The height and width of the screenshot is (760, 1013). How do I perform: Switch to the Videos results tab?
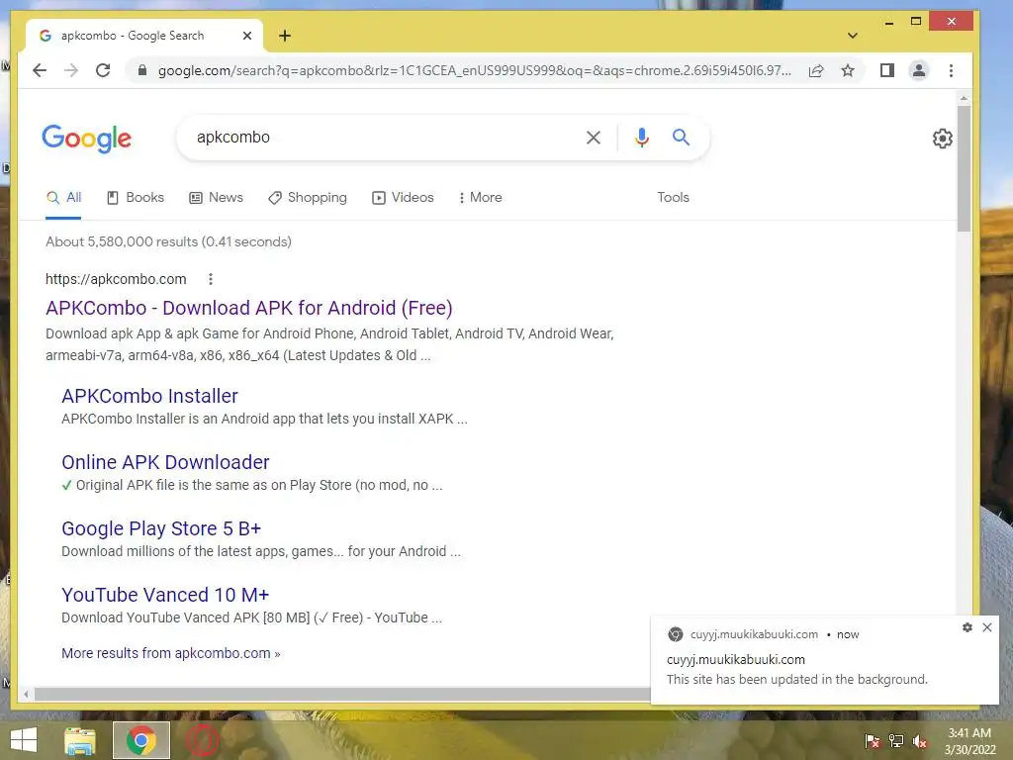point(403,198)
